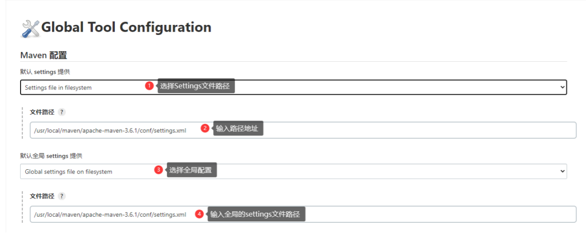
Task: Click the Maven 配置 section heading
Action: (x=43, y=55)
